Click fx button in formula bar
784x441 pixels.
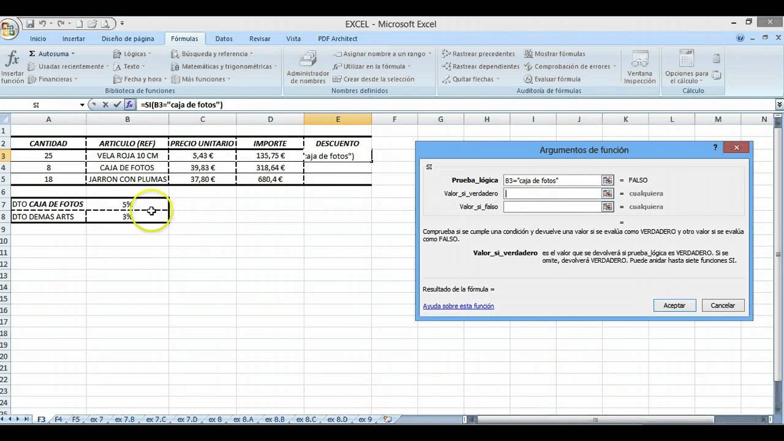tap(129, 105)
